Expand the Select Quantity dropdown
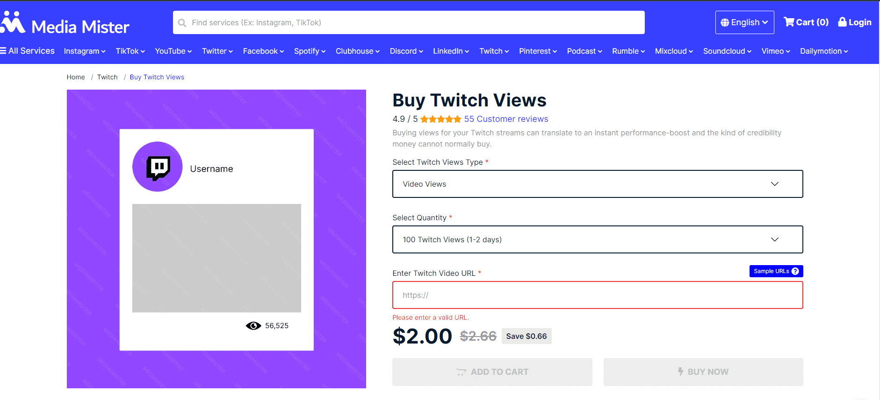 click(597, 239)
